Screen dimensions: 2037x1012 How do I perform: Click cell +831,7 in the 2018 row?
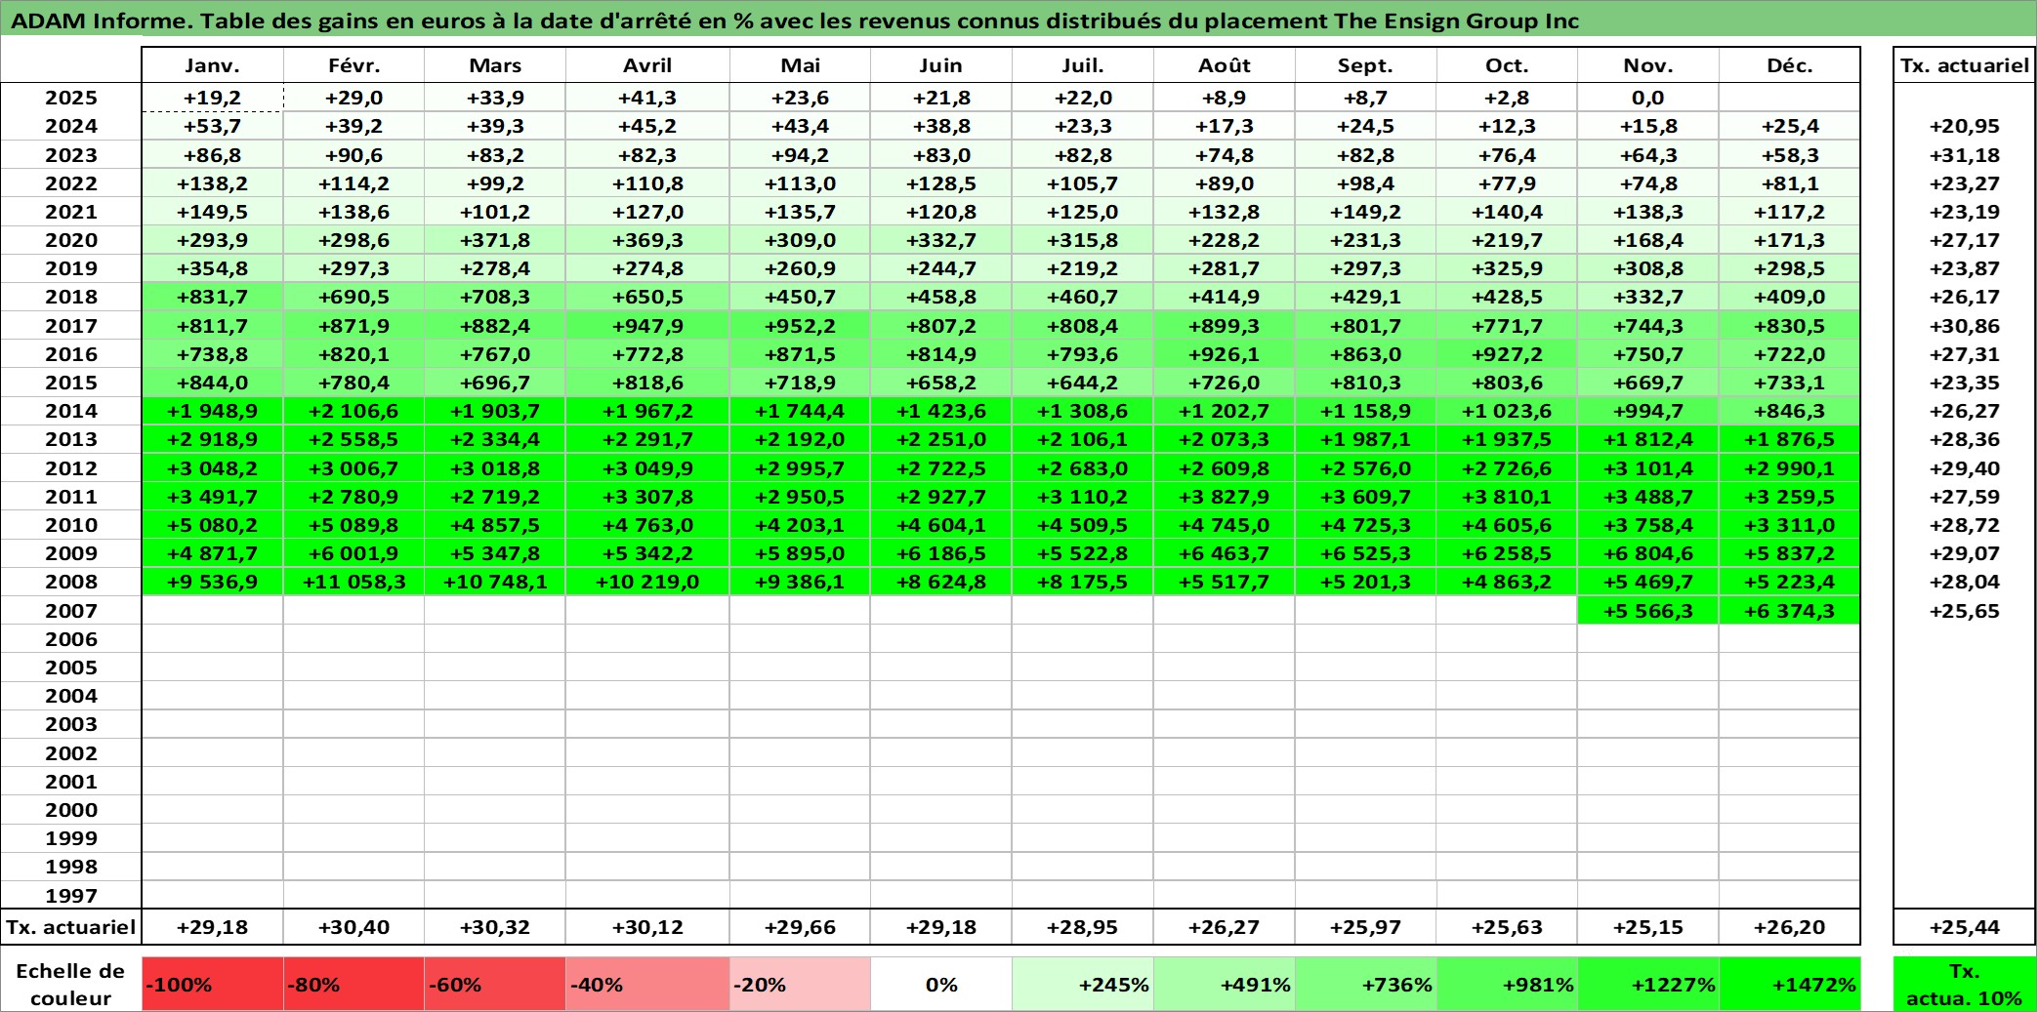(212, 297)
